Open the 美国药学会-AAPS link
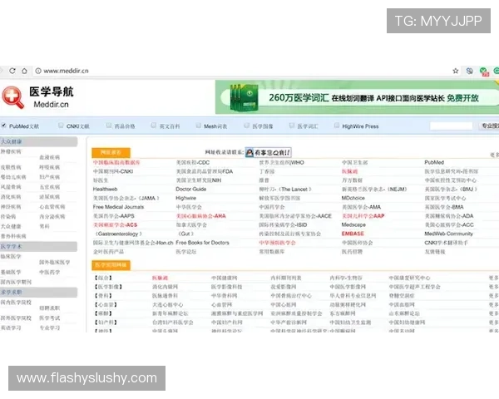 click(x=114, y=216)
